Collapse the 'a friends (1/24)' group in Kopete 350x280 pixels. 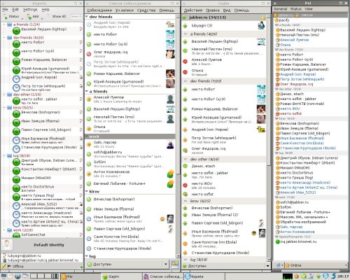pos(4,24)
